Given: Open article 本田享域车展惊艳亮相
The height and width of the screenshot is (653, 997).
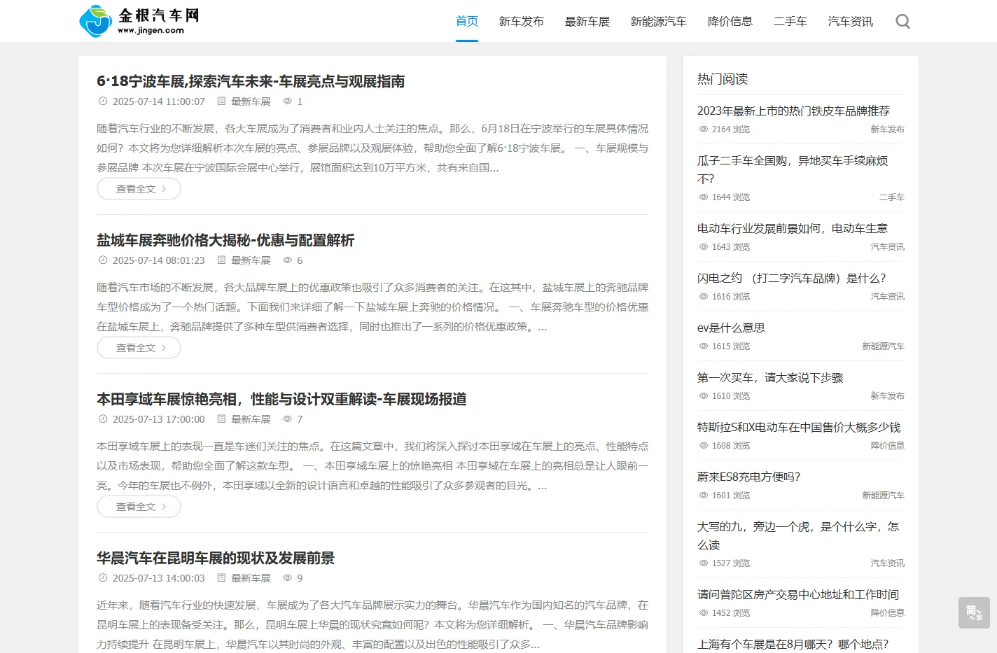Looking at the screenshot, I should 281,399.
